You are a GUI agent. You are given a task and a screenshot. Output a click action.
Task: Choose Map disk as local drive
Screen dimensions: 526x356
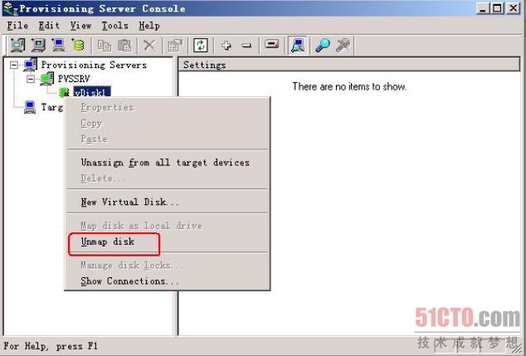pyautogui.click(x=168, y=226)
